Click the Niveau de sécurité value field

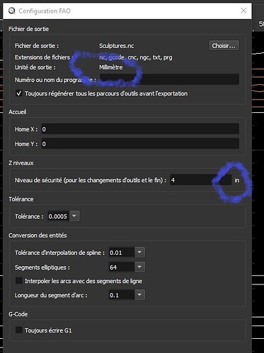200,180
